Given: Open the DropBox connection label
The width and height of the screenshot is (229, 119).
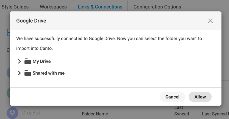Looking at the screenshot, I should [31, 113].
